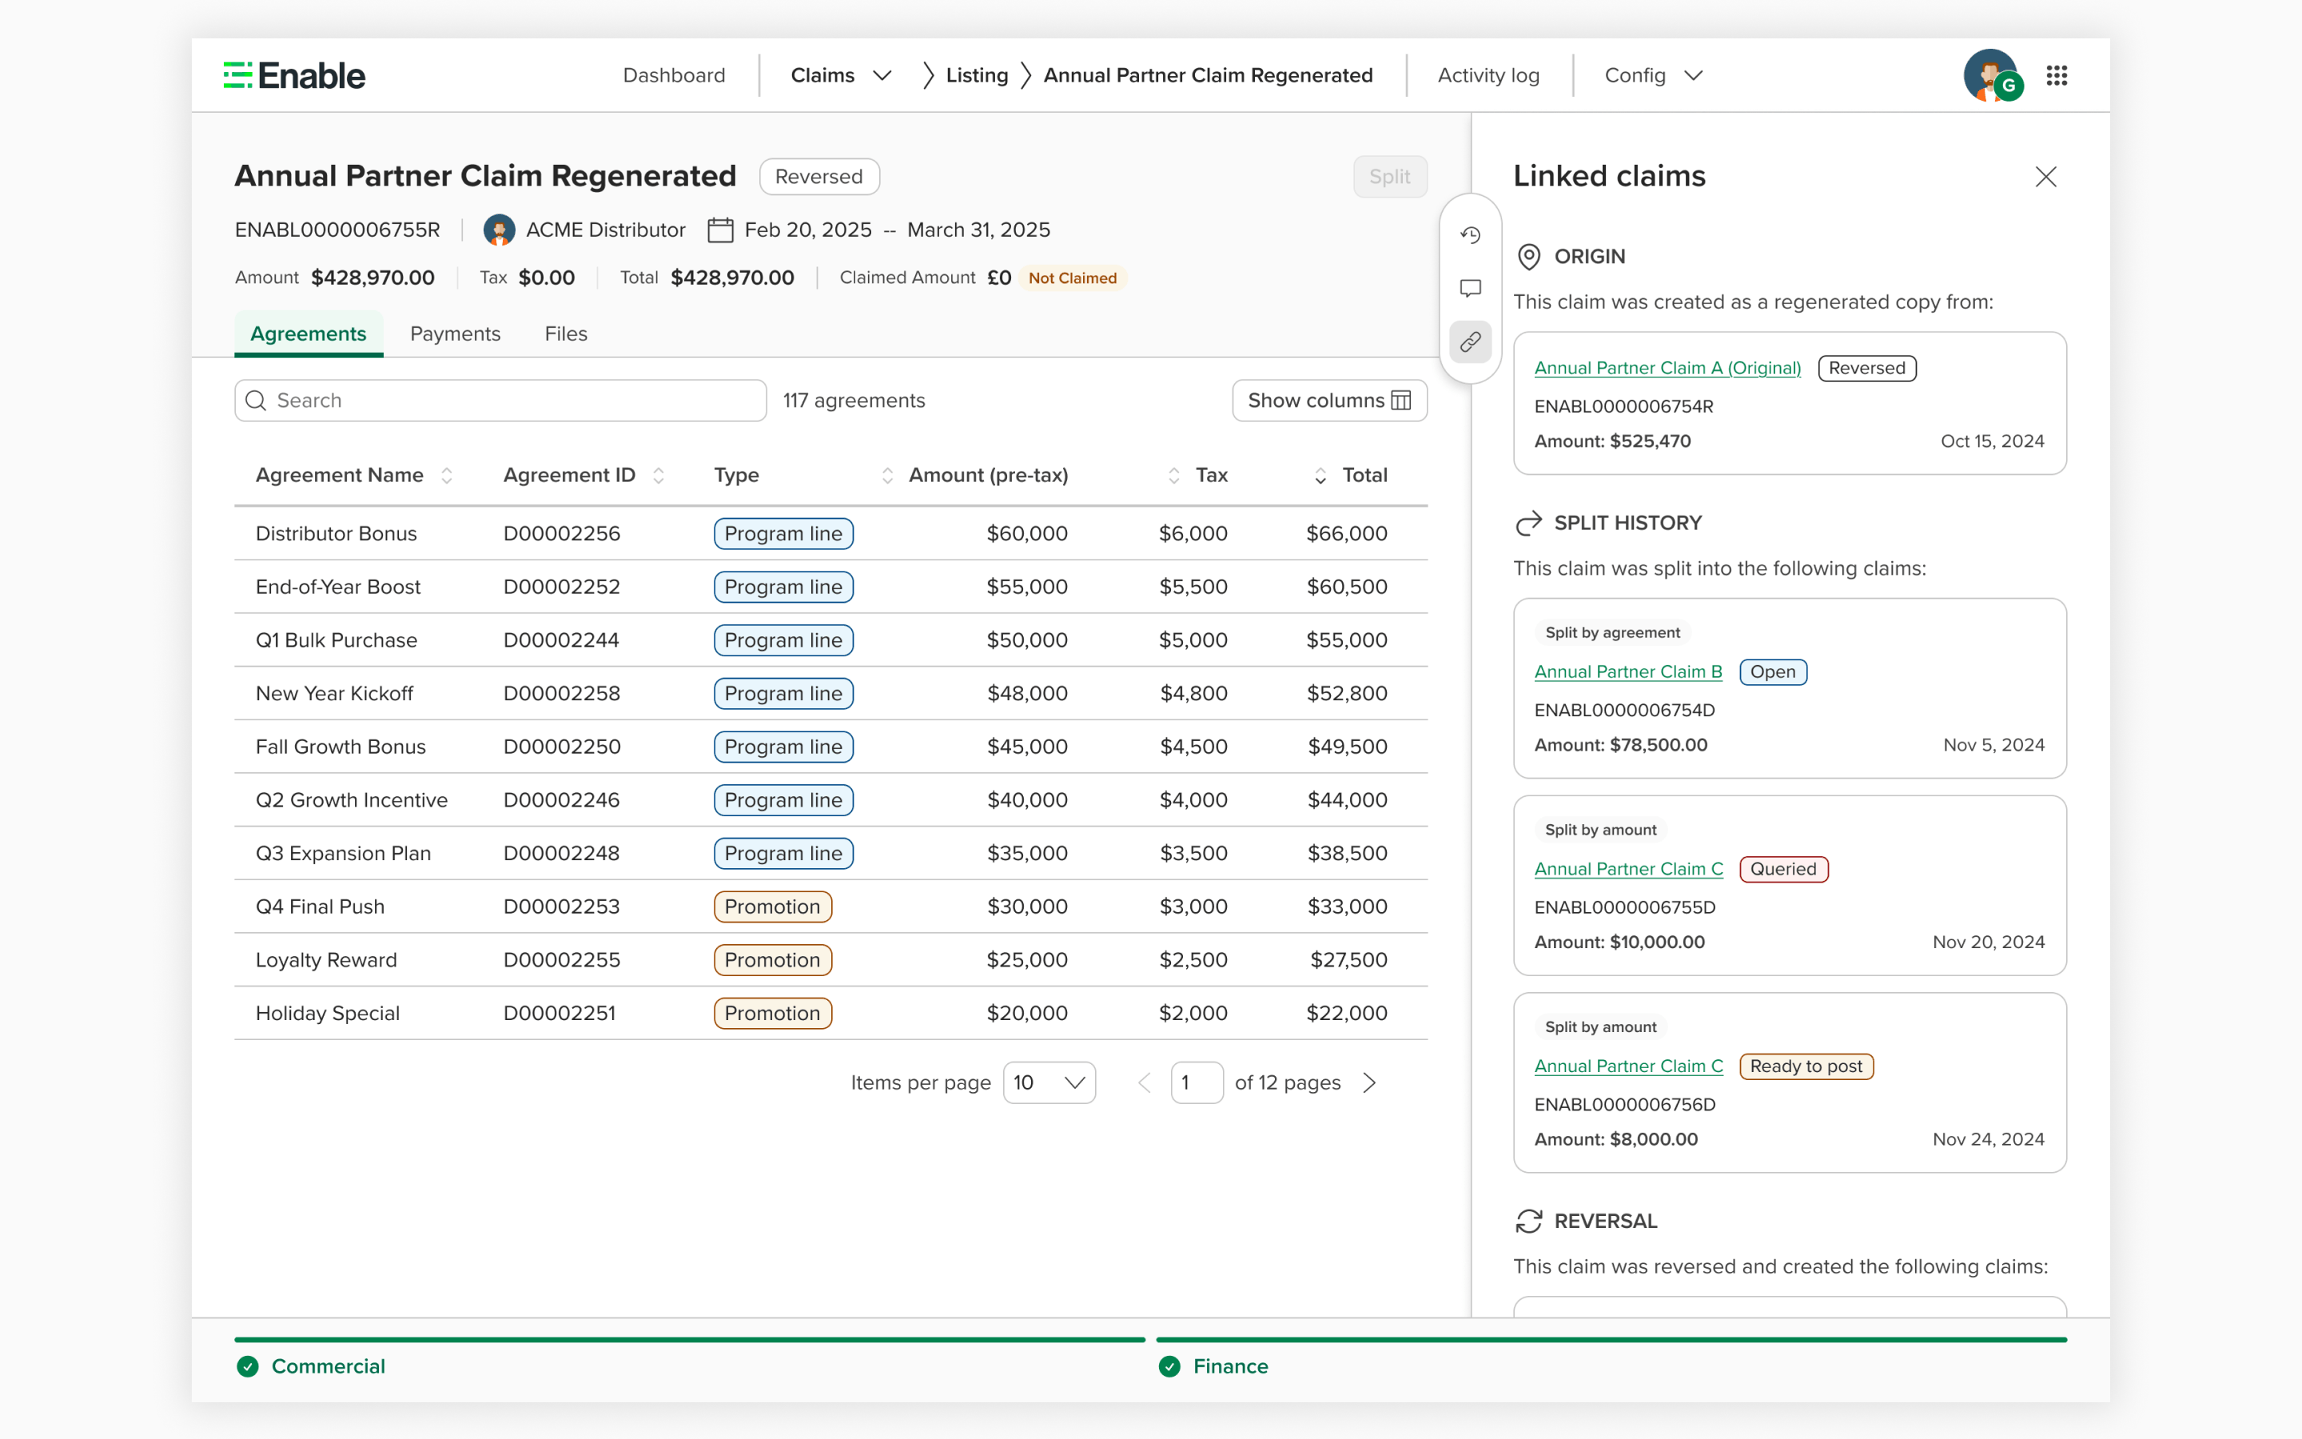Click the Show columns button
This screenshot has height=1439, width=2302.
[1329, 401]
